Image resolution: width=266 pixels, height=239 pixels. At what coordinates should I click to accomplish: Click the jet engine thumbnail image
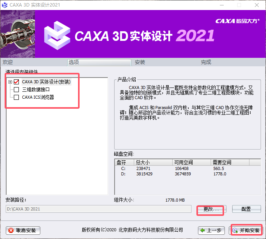[x=18, y=34]
